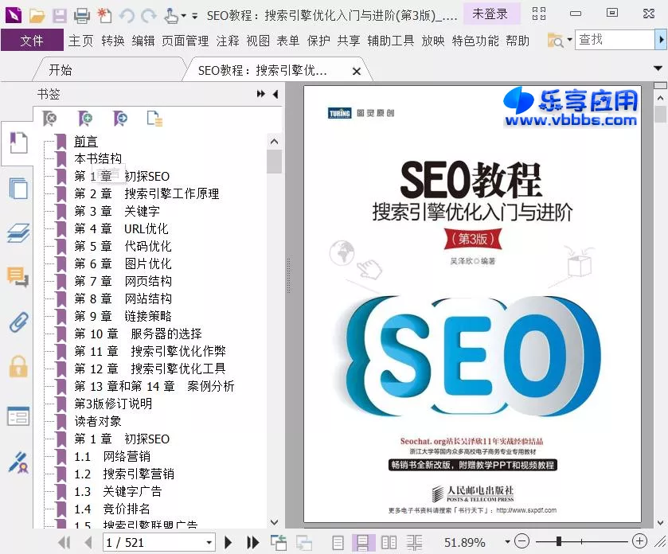Open the 页面管理 ribbon tab
This screenshot has height=554, width=668.
click(x=186, y=41)
